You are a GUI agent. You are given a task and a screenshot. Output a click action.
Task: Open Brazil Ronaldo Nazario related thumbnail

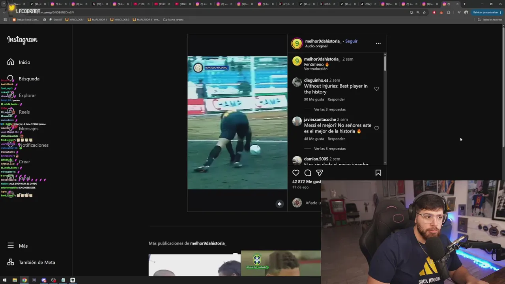pos(281,263)
